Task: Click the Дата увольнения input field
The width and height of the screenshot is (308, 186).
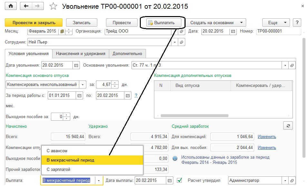Action: tap(57, 65)
